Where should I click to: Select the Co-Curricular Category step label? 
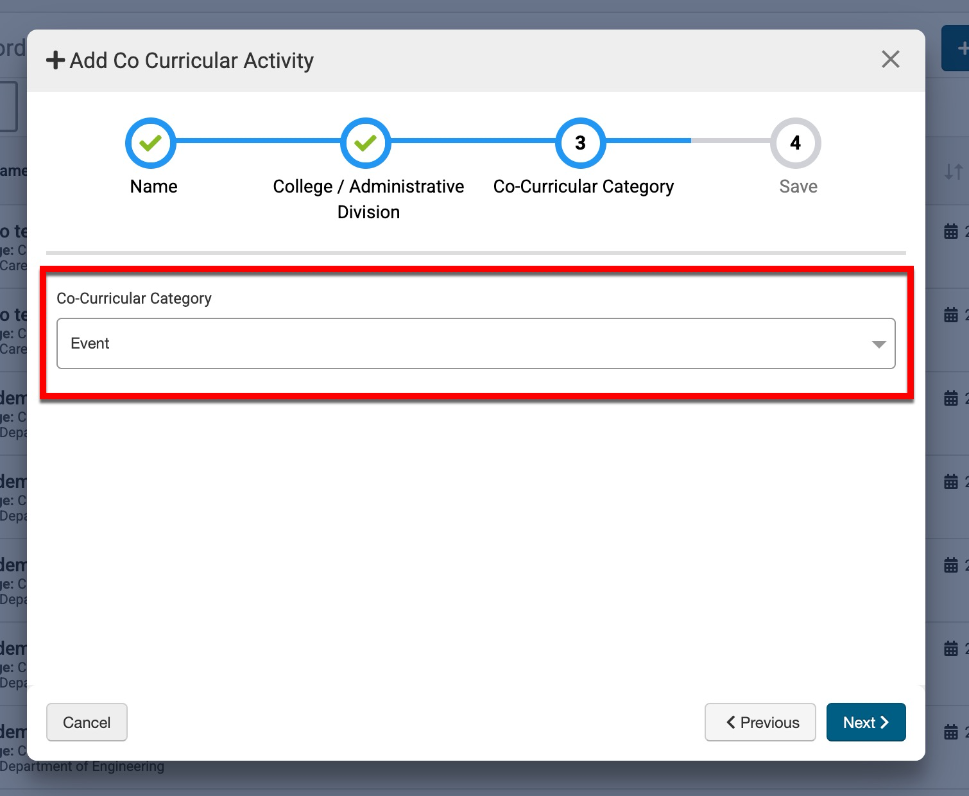583,187
